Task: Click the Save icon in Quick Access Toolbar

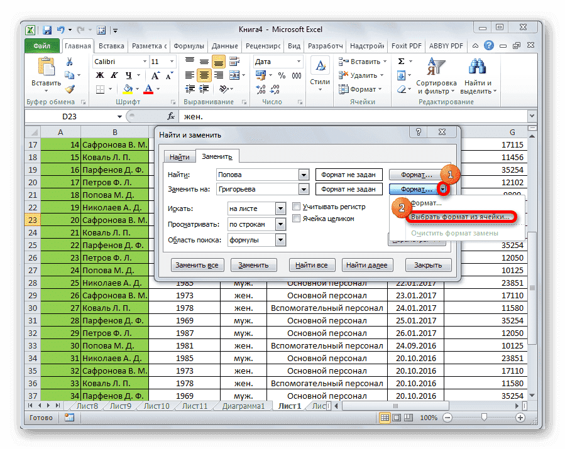Action: pyautogui.click(x=47, y=30)
